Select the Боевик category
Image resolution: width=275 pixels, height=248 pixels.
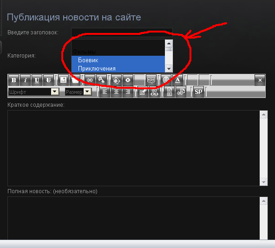(118, 60)
